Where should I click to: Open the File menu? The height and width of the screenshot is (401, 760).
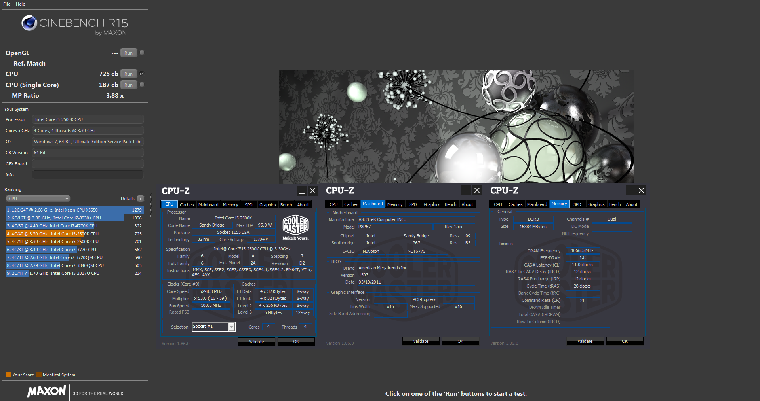pos(7,4)
